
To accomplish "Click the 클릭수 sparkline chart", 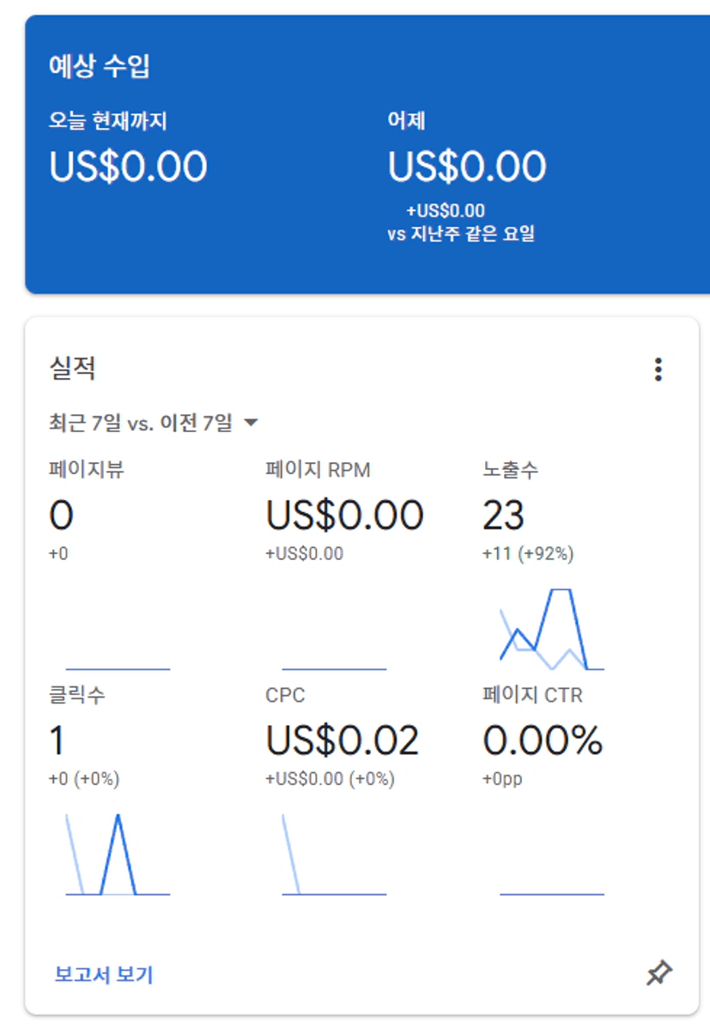I will coord(118,855).
